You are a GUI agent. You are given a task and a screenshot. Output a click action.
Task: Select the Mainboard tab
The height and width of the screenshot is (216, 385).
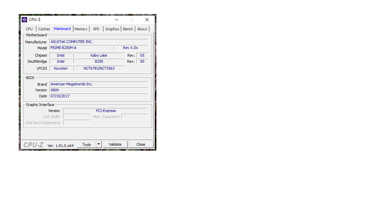62,29
